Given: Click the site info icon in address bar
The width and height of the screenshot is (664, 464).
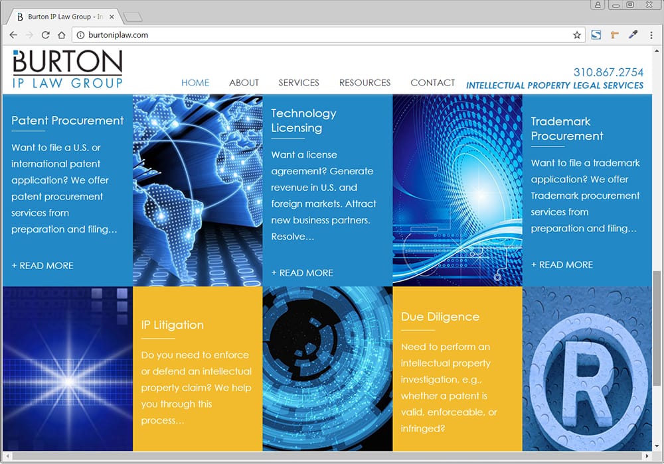Looking at the screenshot, I should pos(80,35).
